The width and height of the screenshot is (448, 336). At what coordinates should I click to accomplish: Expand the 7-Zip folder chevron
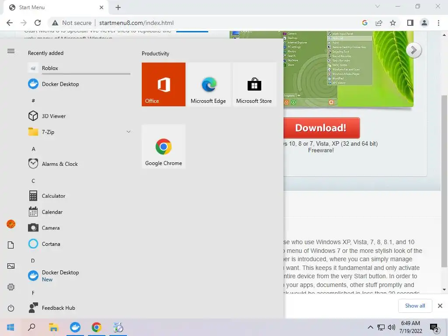129,132
